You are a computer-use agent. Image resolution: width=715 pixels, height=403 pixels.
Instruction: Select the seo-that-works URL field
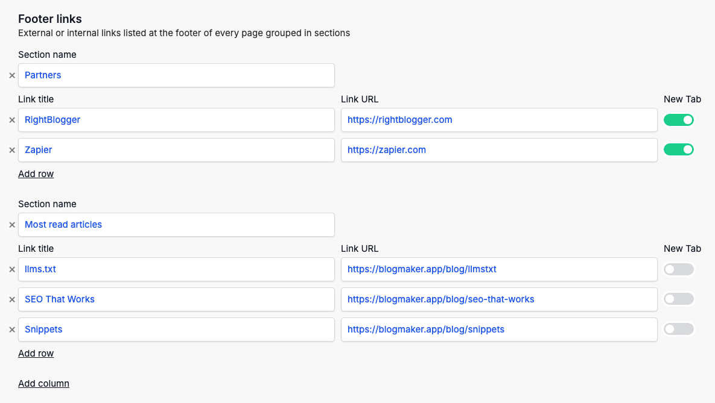pos(498,299)
